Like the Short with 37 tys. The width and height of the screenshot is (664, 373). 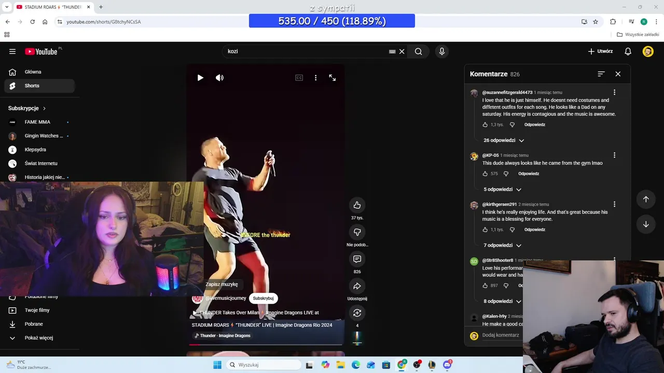(357, 205)
